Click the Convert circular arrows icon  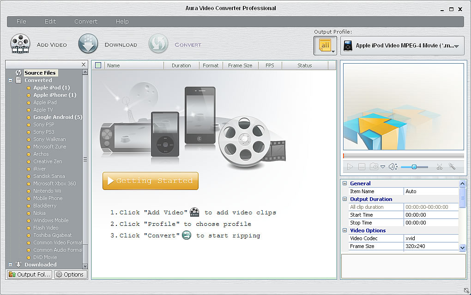(x=158, y=43)
